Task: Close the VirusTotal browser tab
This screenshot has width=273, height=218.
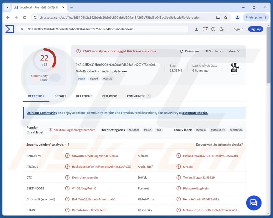Action: coord(63,7)
